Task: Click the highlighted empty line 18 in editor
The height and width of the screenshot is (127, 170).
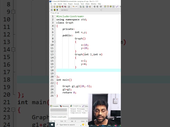Action: pyautogui.click(x=88, y=70)
